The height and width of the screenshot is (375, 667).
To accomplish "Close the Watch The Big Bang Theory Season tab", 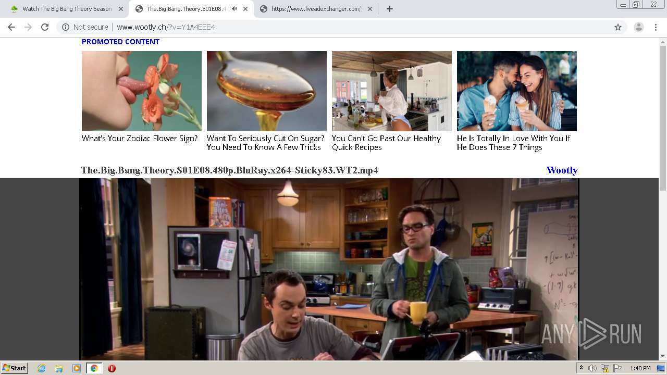I will click(121, 9).
